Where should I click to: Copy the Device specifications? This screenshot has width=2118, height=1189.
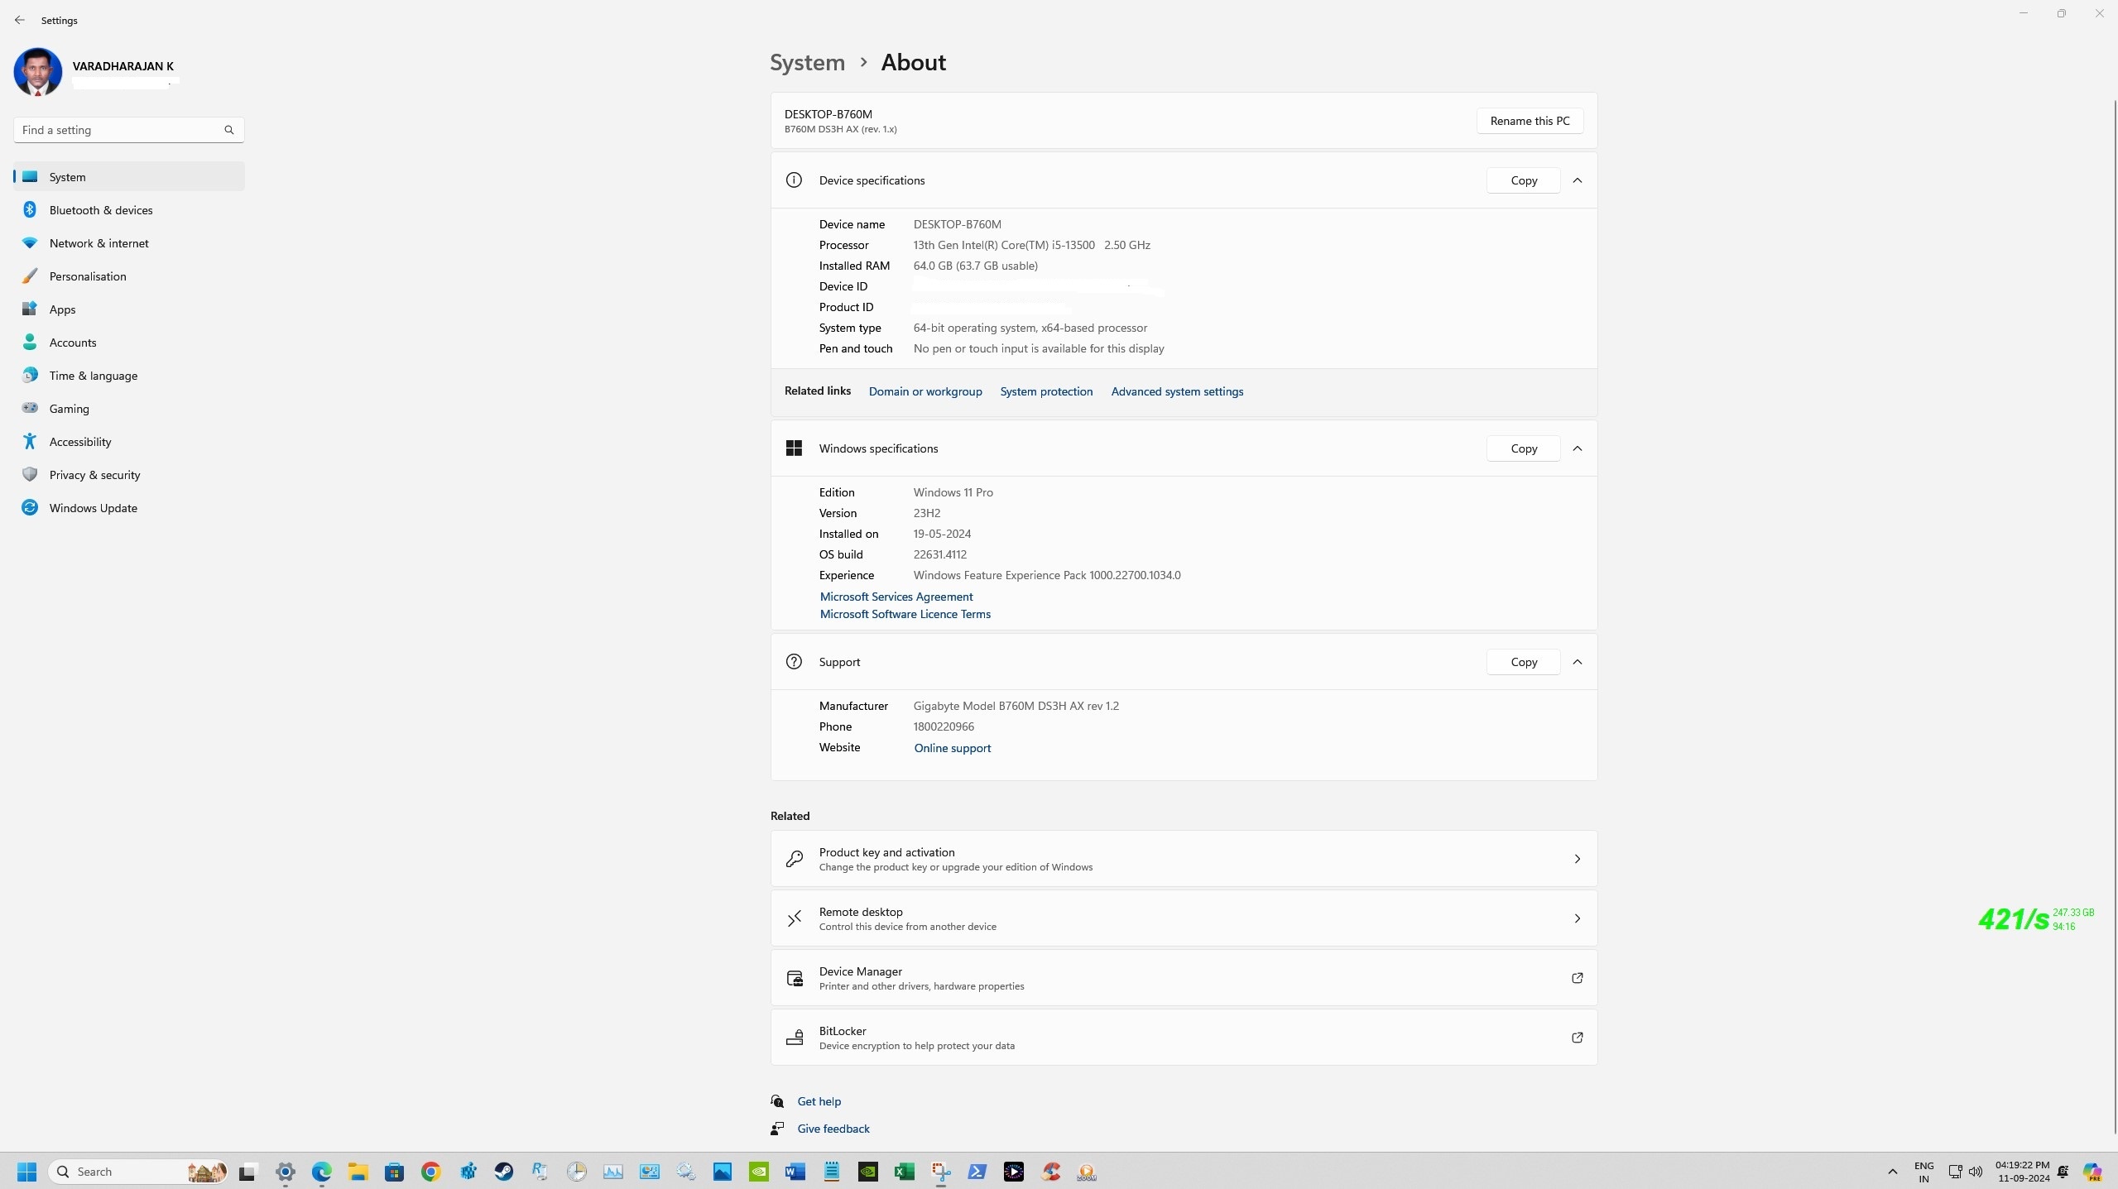(x=1523, y=180)
